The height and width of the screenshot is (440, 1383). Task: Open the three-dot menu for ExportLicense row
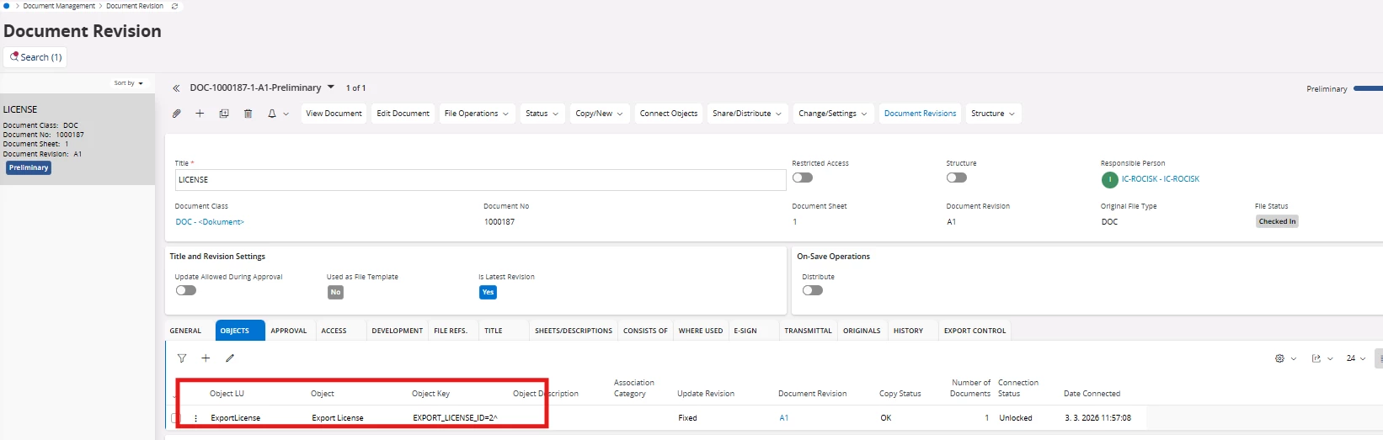pos(196,418)
